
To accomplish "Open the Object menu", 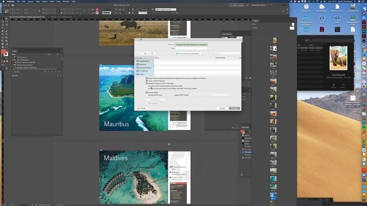I will (x=45, y=1).
